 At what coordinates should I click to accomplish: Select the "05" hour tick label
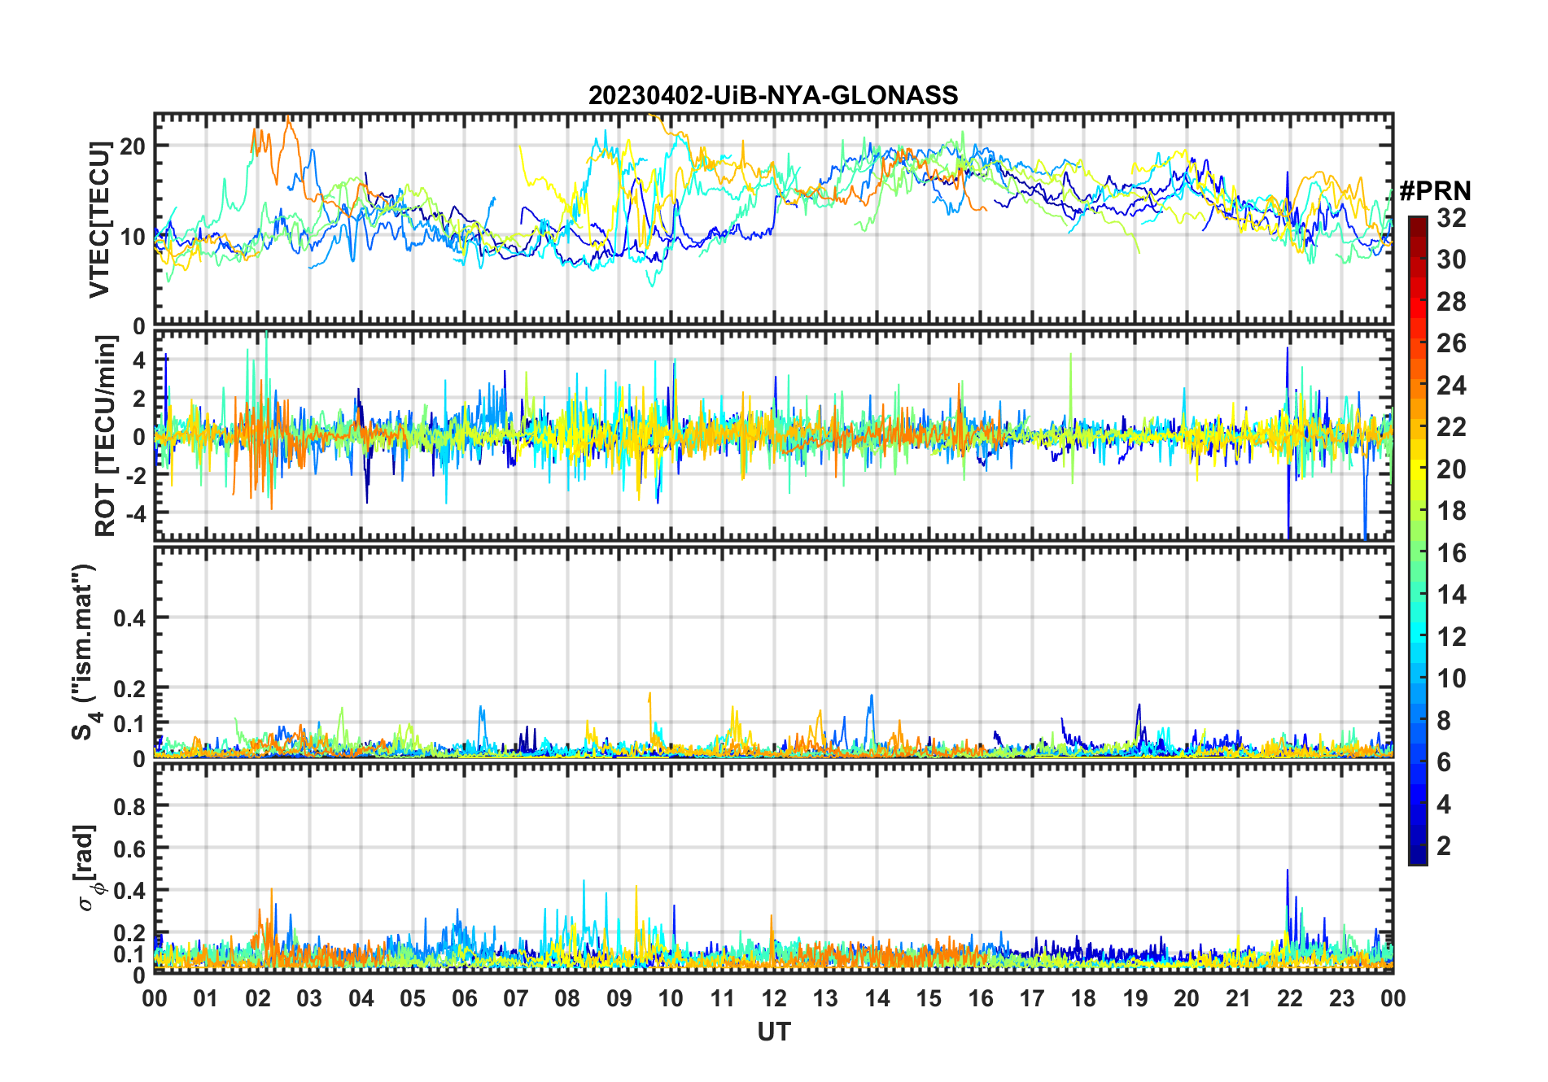click(413, 999)
